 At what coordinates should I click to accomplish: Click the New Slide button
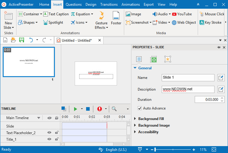click(8, 20)
